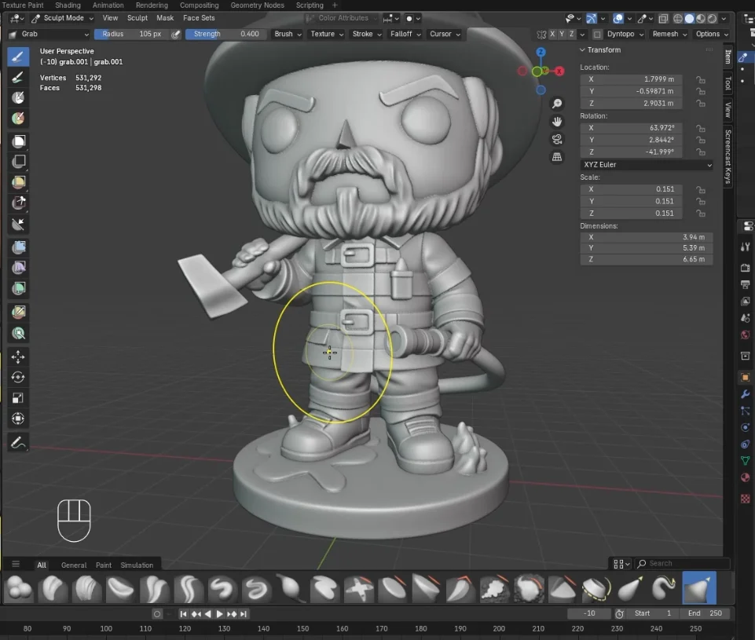The width and height of the screenshot is (755, 640).
Task: Open the XYZ Euler rotation order dropdown
Action: 646,165
